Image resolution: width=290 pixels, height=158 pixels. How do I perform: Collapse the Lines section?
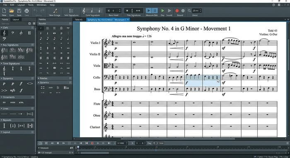pos(2,108)
